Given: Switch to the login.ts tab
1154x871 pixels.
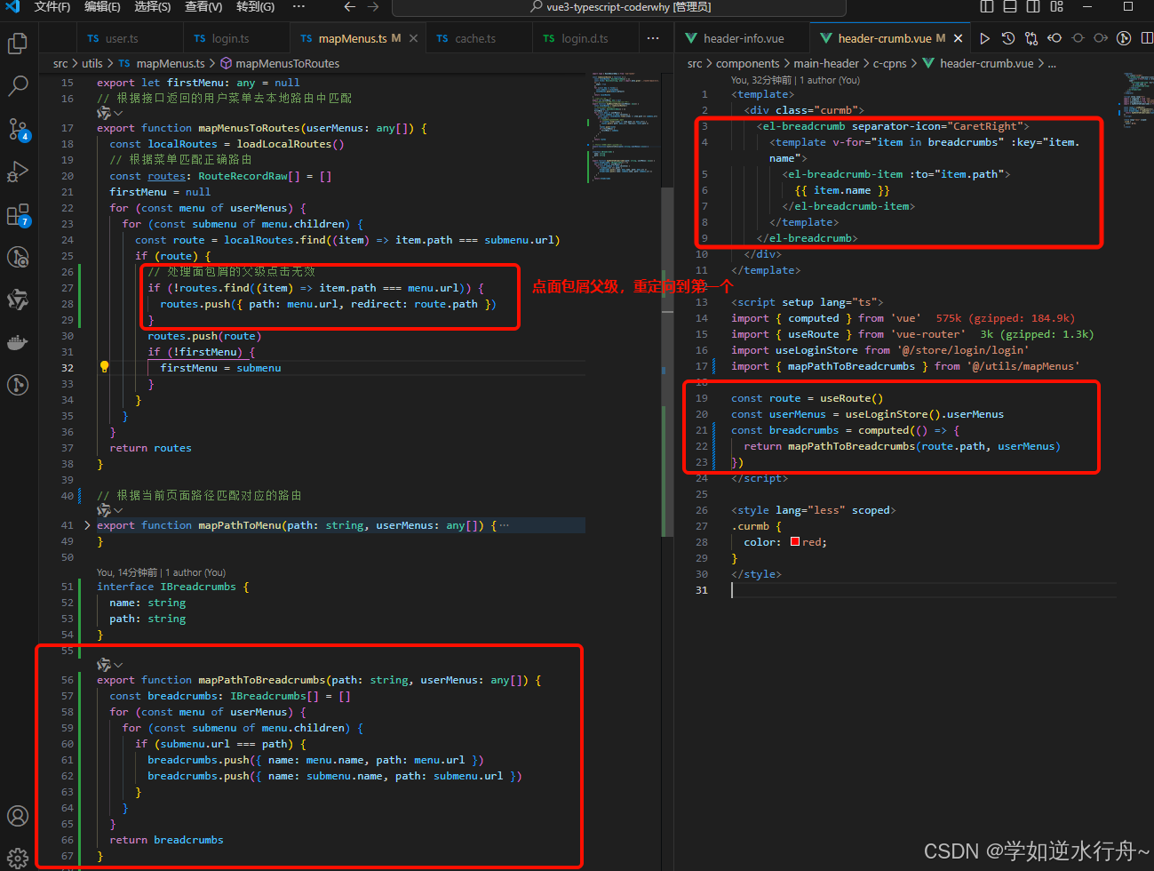Looking at the screenshot, I should click(x=236, y=38).
